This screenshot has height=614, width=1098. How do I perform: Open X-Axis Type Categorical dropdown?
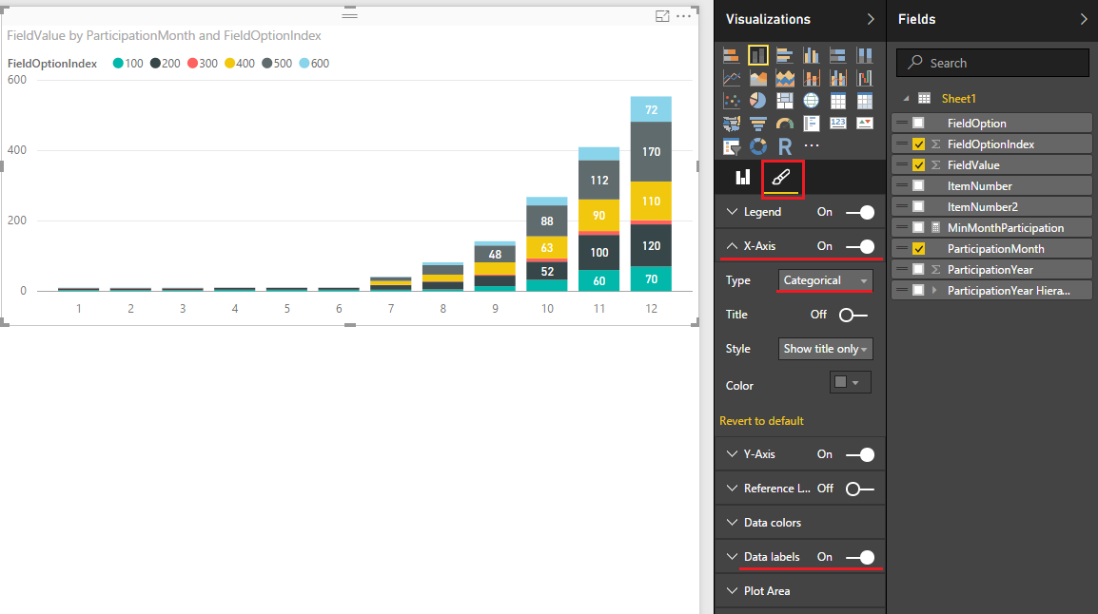click(825, 280)
